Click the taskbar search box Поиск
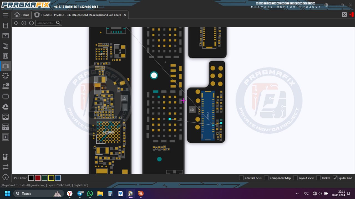This screenshot has height=199, width=355. pyautogui.click(x=38, y=193)
